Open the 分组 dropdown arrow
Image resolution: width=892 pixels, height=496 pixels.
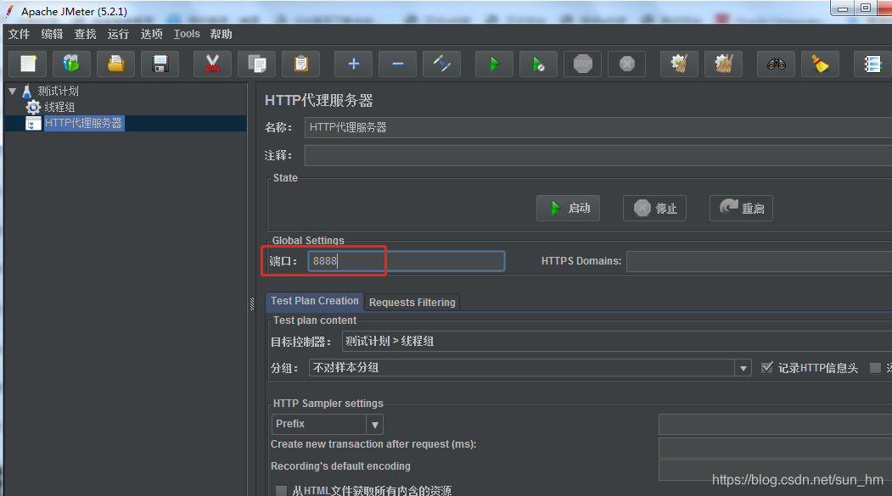(743, 368)
